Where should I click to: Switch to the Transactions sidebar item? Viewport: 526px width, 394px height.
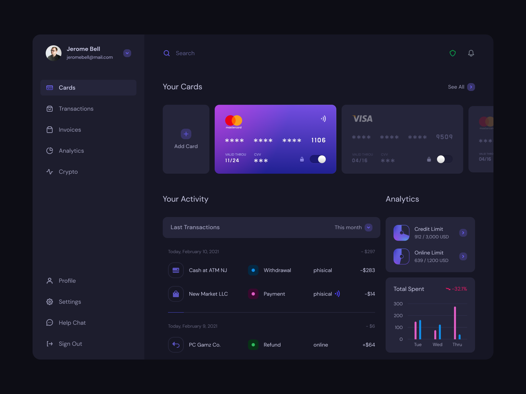[76, 108]
